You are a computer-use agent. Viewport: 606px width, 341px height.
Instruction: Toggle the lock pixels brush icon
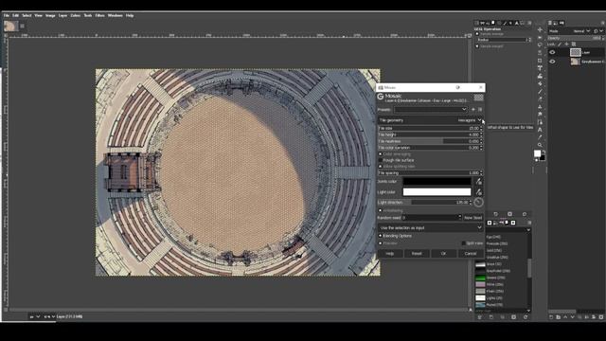(560, 45)
